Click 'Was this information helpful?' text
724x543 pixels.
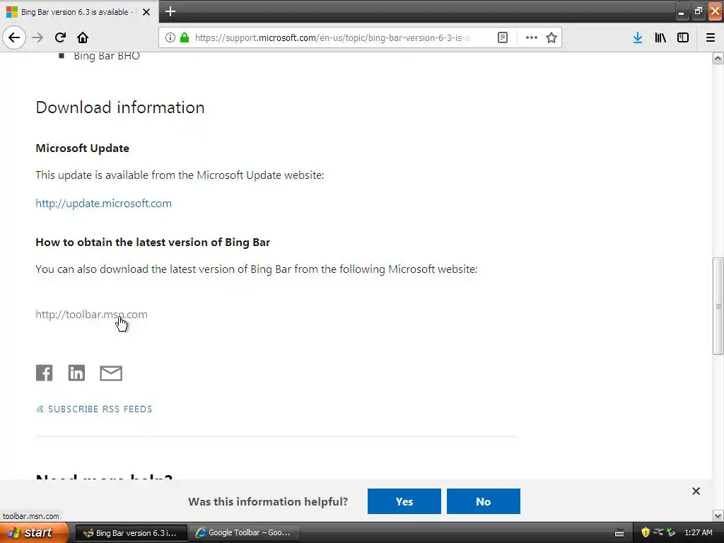click(268, 501)
